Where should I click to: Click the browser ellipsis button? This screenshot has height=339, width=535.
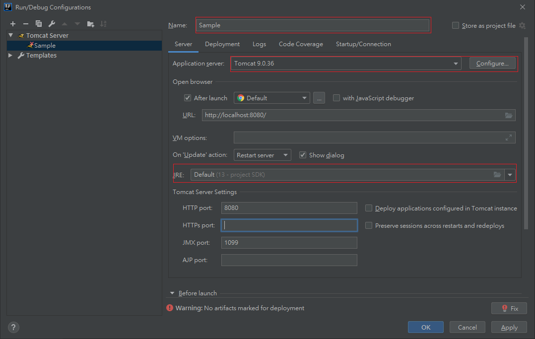(319, 98)
